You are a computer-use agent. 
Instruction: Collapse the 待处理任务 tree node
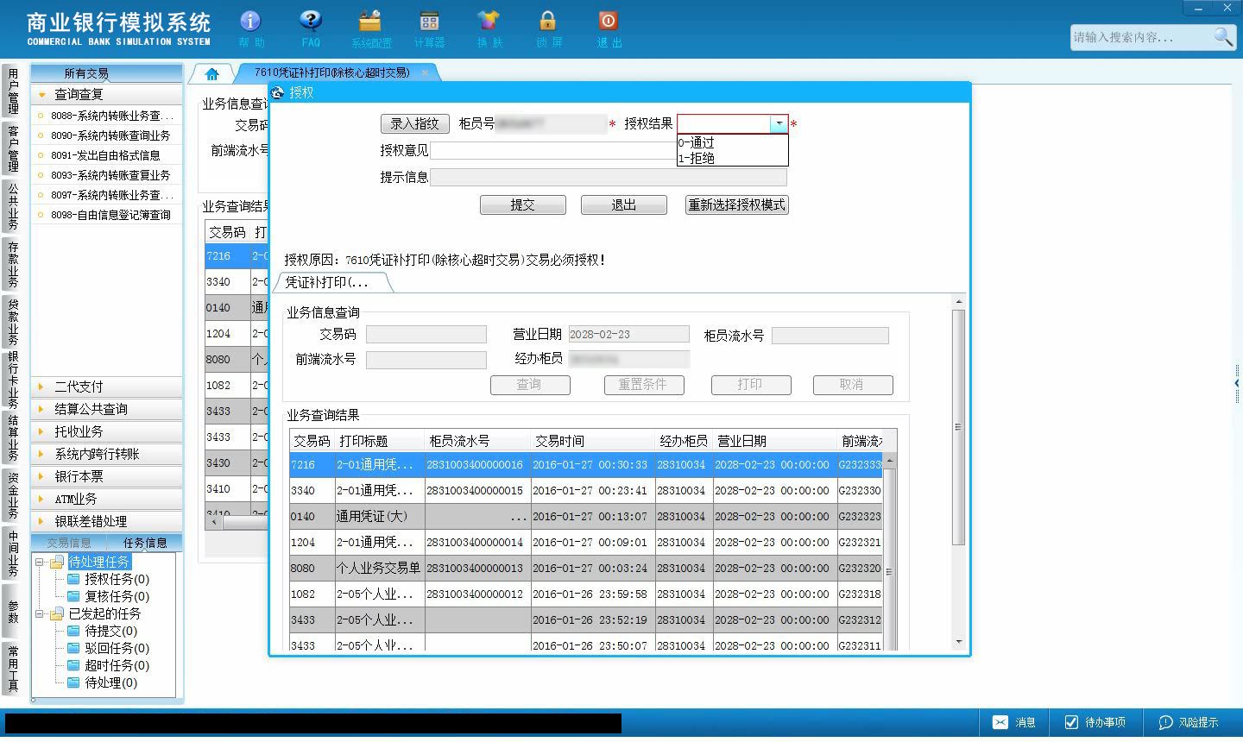point(40,562)
